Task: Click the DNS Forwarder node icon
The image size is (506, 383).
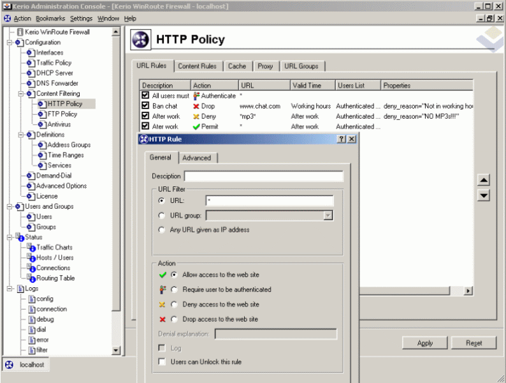Action: 31,84
